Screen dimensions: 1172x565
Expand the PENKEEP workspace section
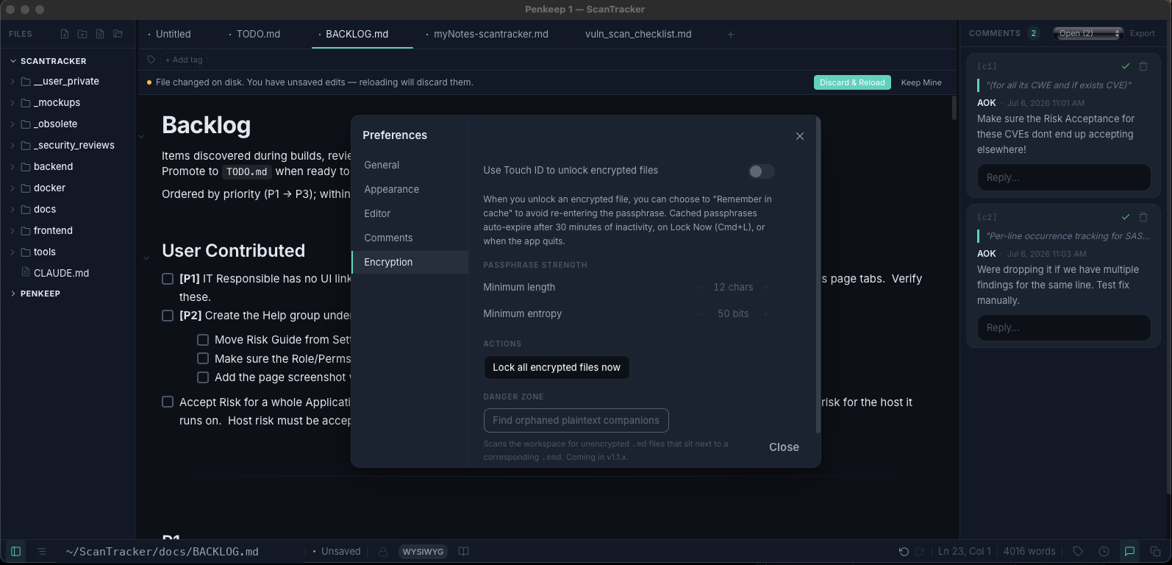[x=12, y=294]
